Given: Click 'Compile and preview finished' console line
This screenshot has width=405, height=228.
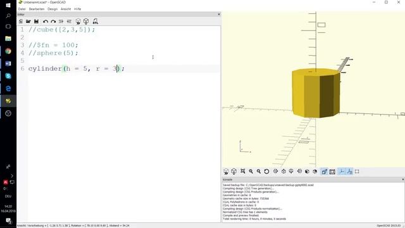Looking at the screenshot, I should point(240,215).
